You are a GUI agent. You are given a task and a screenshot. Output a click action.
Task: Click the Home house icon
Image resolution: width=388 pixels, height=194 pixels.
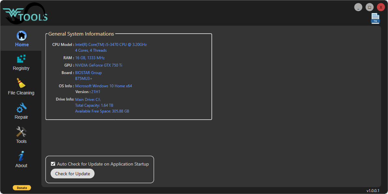pos(22,36)
